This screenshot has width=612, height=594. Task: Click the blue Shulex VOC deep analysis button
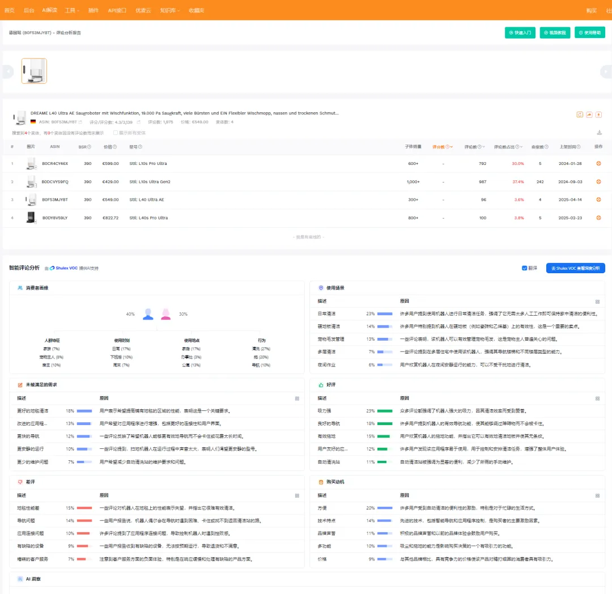[575, 268]
